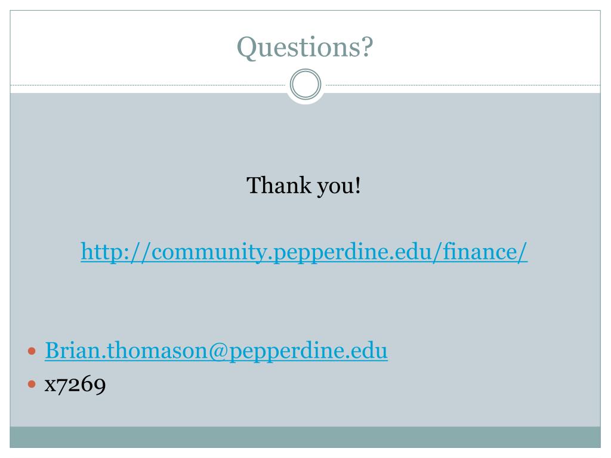Screen dimensions: 611x458
Task: Click the circle ornament below the title
Action: [305, 84]
